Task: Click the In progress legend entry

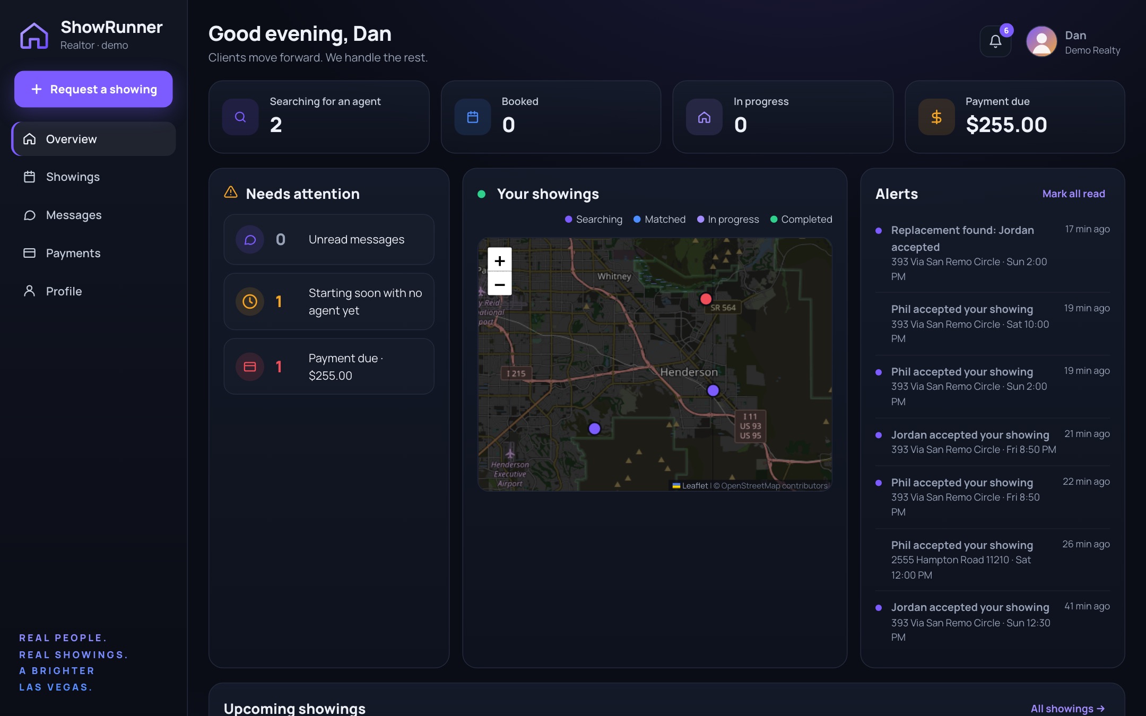Action: [x=728, y=219]
